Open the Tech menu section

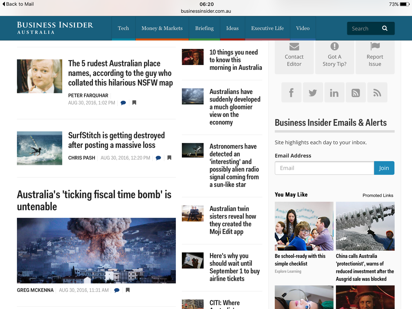123,28
